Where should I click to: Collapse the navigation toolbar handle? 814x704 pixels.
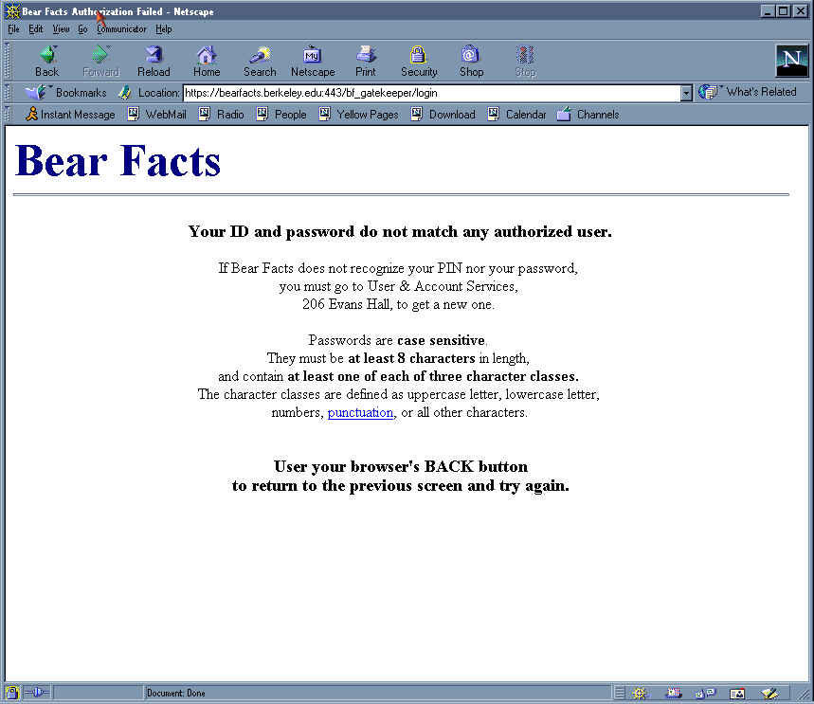[x=8, y=61]
